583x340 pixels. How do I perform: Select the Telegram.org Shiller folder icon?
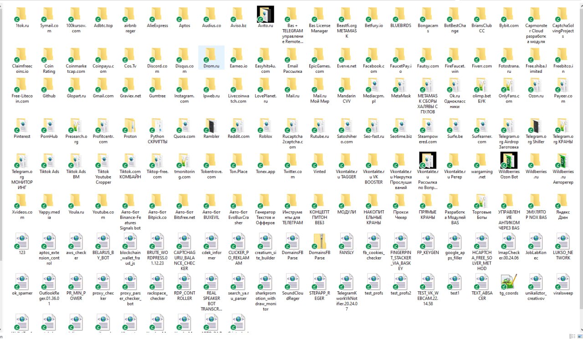tap(536, 125)
